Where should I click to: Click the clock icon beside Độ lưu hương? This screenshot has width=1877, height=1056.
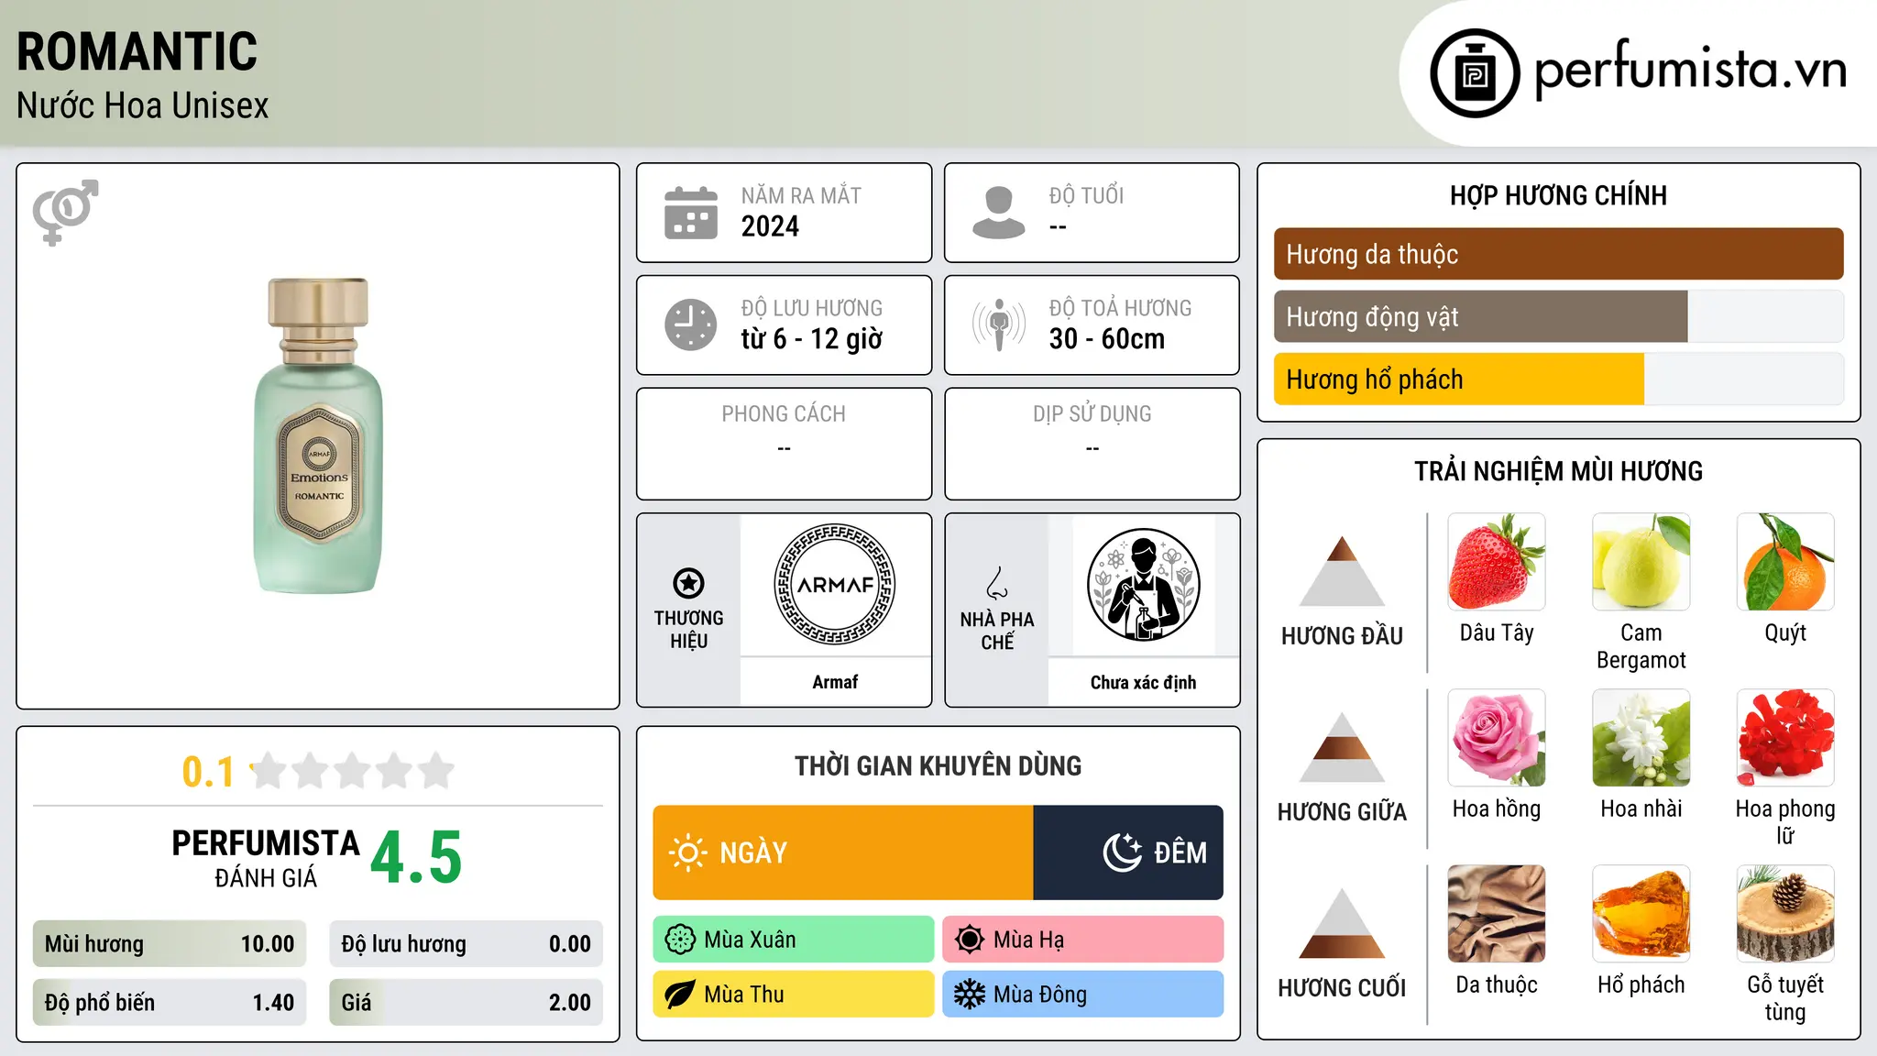691,324
